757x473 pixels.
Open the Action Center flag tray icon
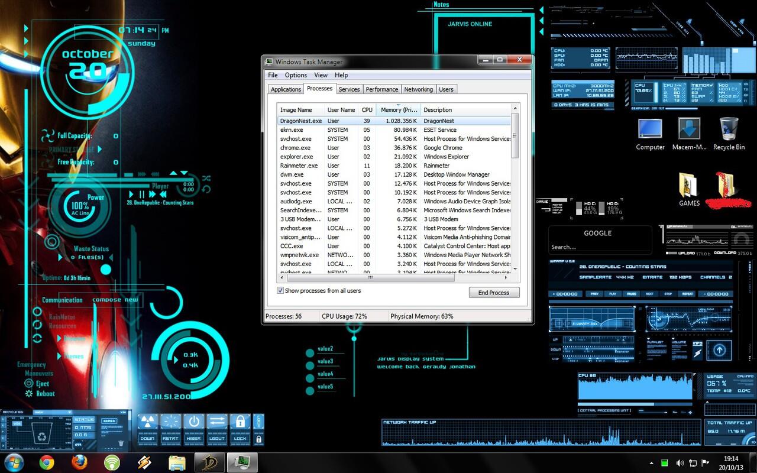(x=706, y=463)
